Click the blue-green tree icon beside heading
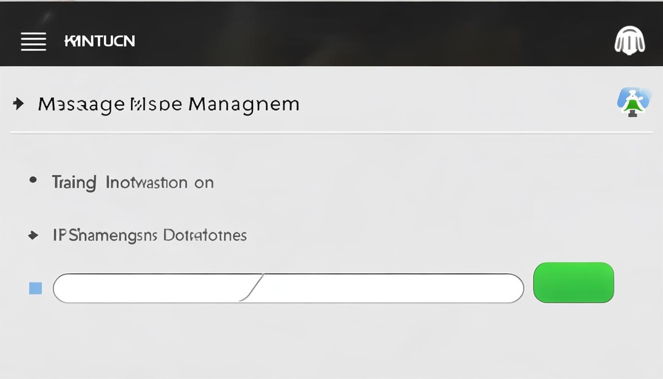The height and width of the screenshot is (379, 663). 633,102
